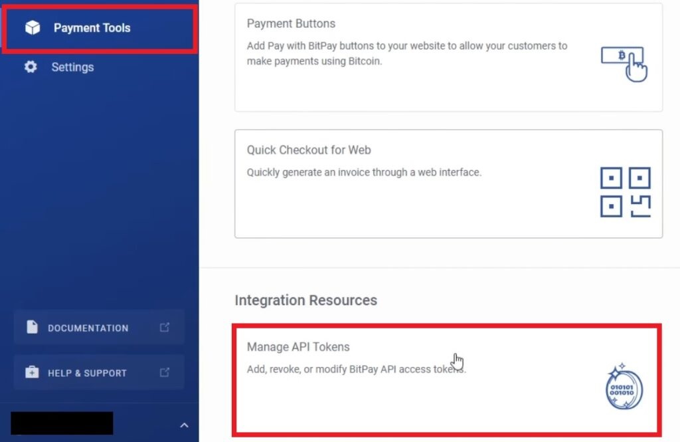Viewport: 680px width, 442px height.
Task: Expand the account menu chevron
Action: pos(185,425)
